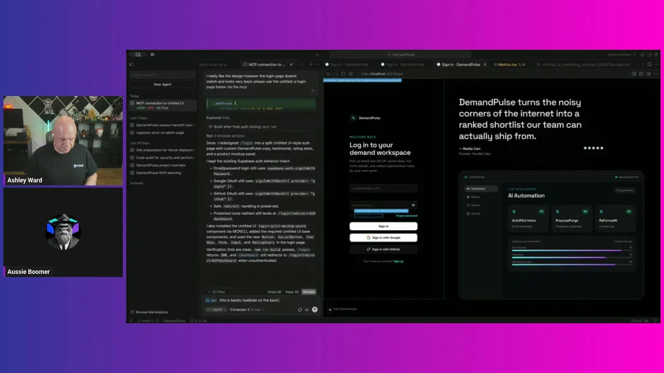Click Keep All changes
The height and width of the screenshot is (373, 664).
(x=292, y=292)
